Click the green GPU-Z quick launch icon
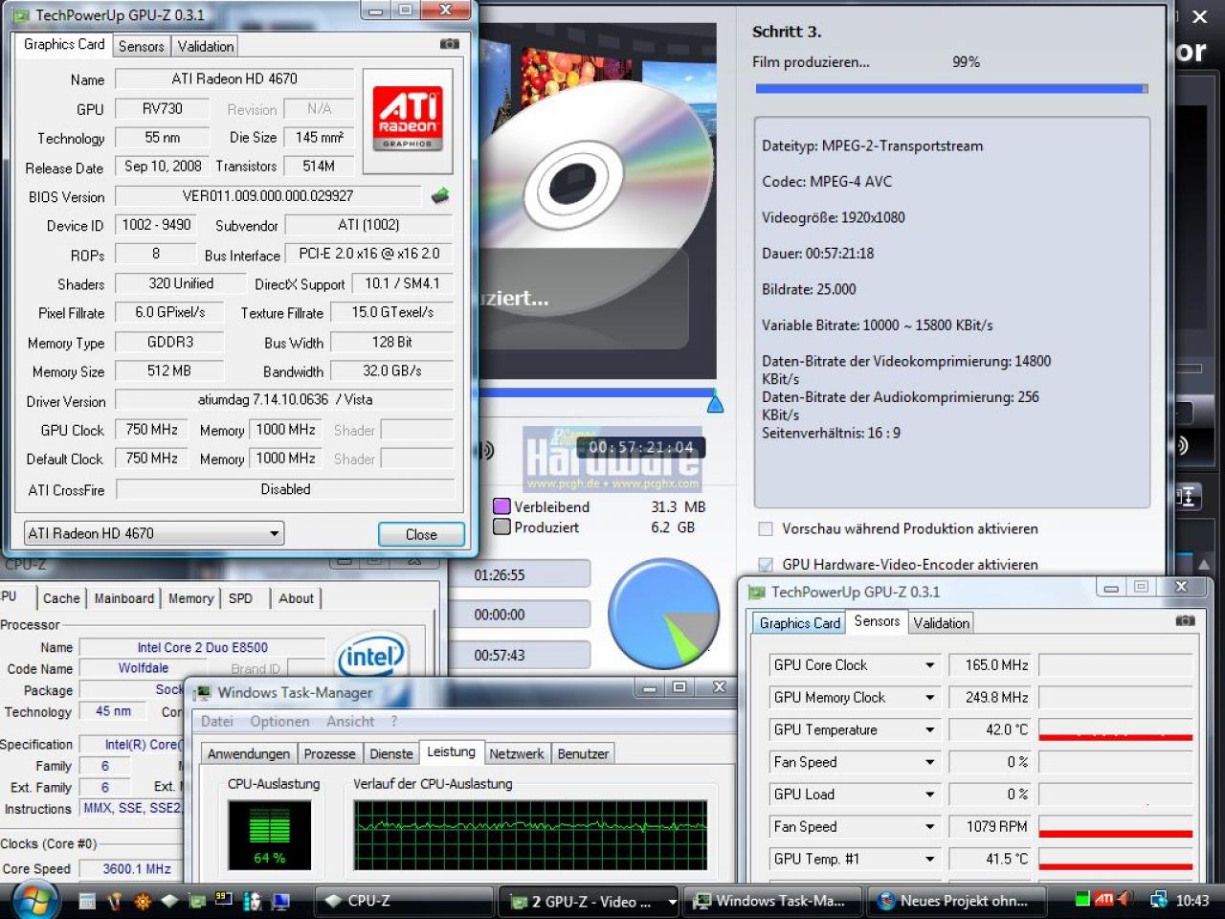The height and width of the screenshot is (919, 1225). coord(197,901)
